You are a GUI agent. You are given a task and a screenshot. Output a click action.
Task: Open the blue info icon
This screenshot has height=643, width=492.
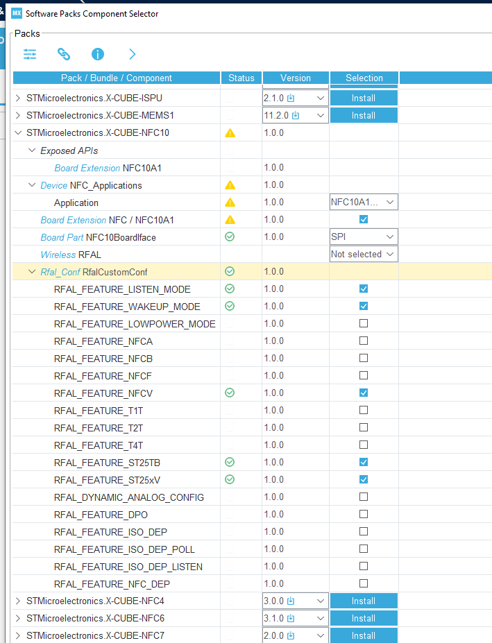pyautogui.click(x=98, y=54)
